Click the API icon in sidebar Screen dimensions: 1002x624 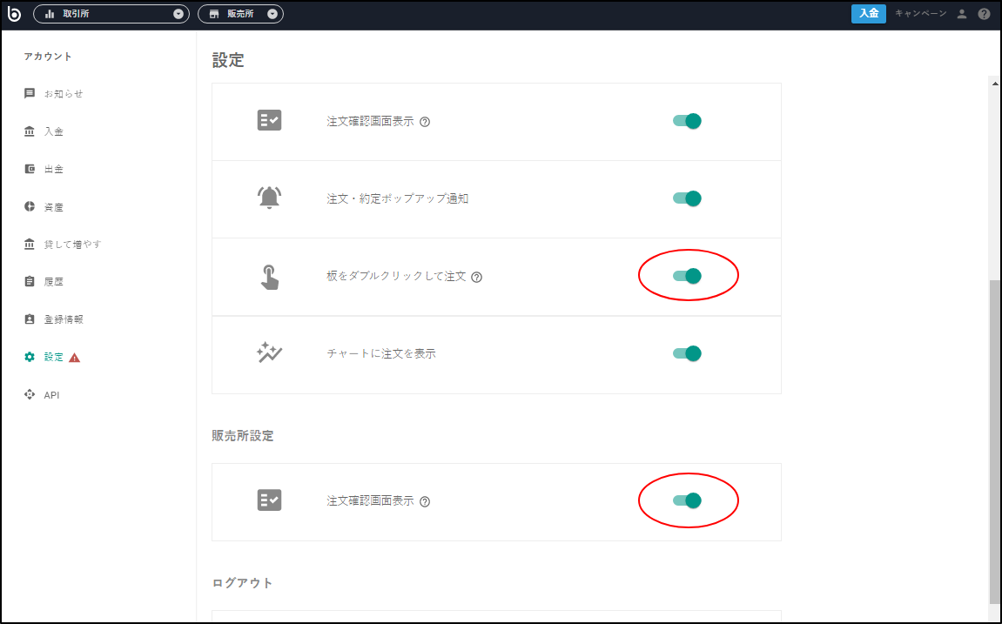(30, 395)
